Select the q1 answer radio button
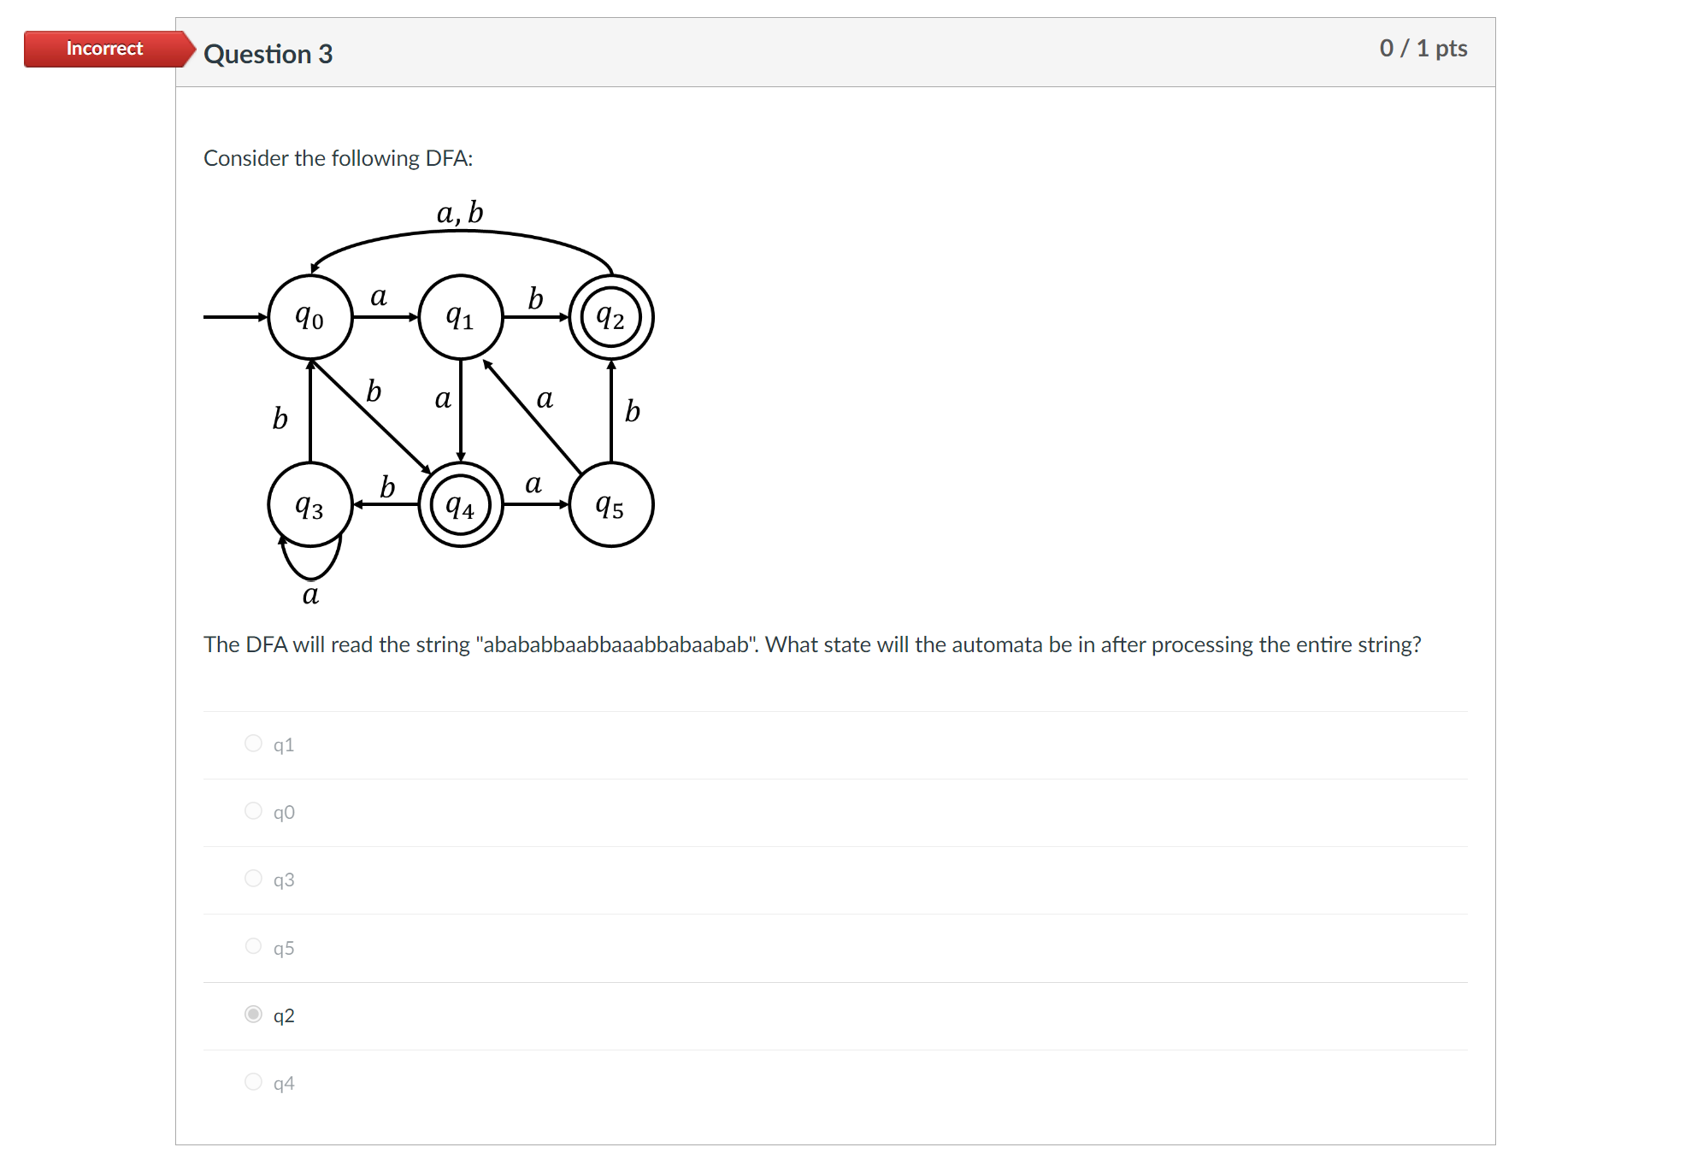The width and height of the screenshot is (1703, 1159). 253,744
